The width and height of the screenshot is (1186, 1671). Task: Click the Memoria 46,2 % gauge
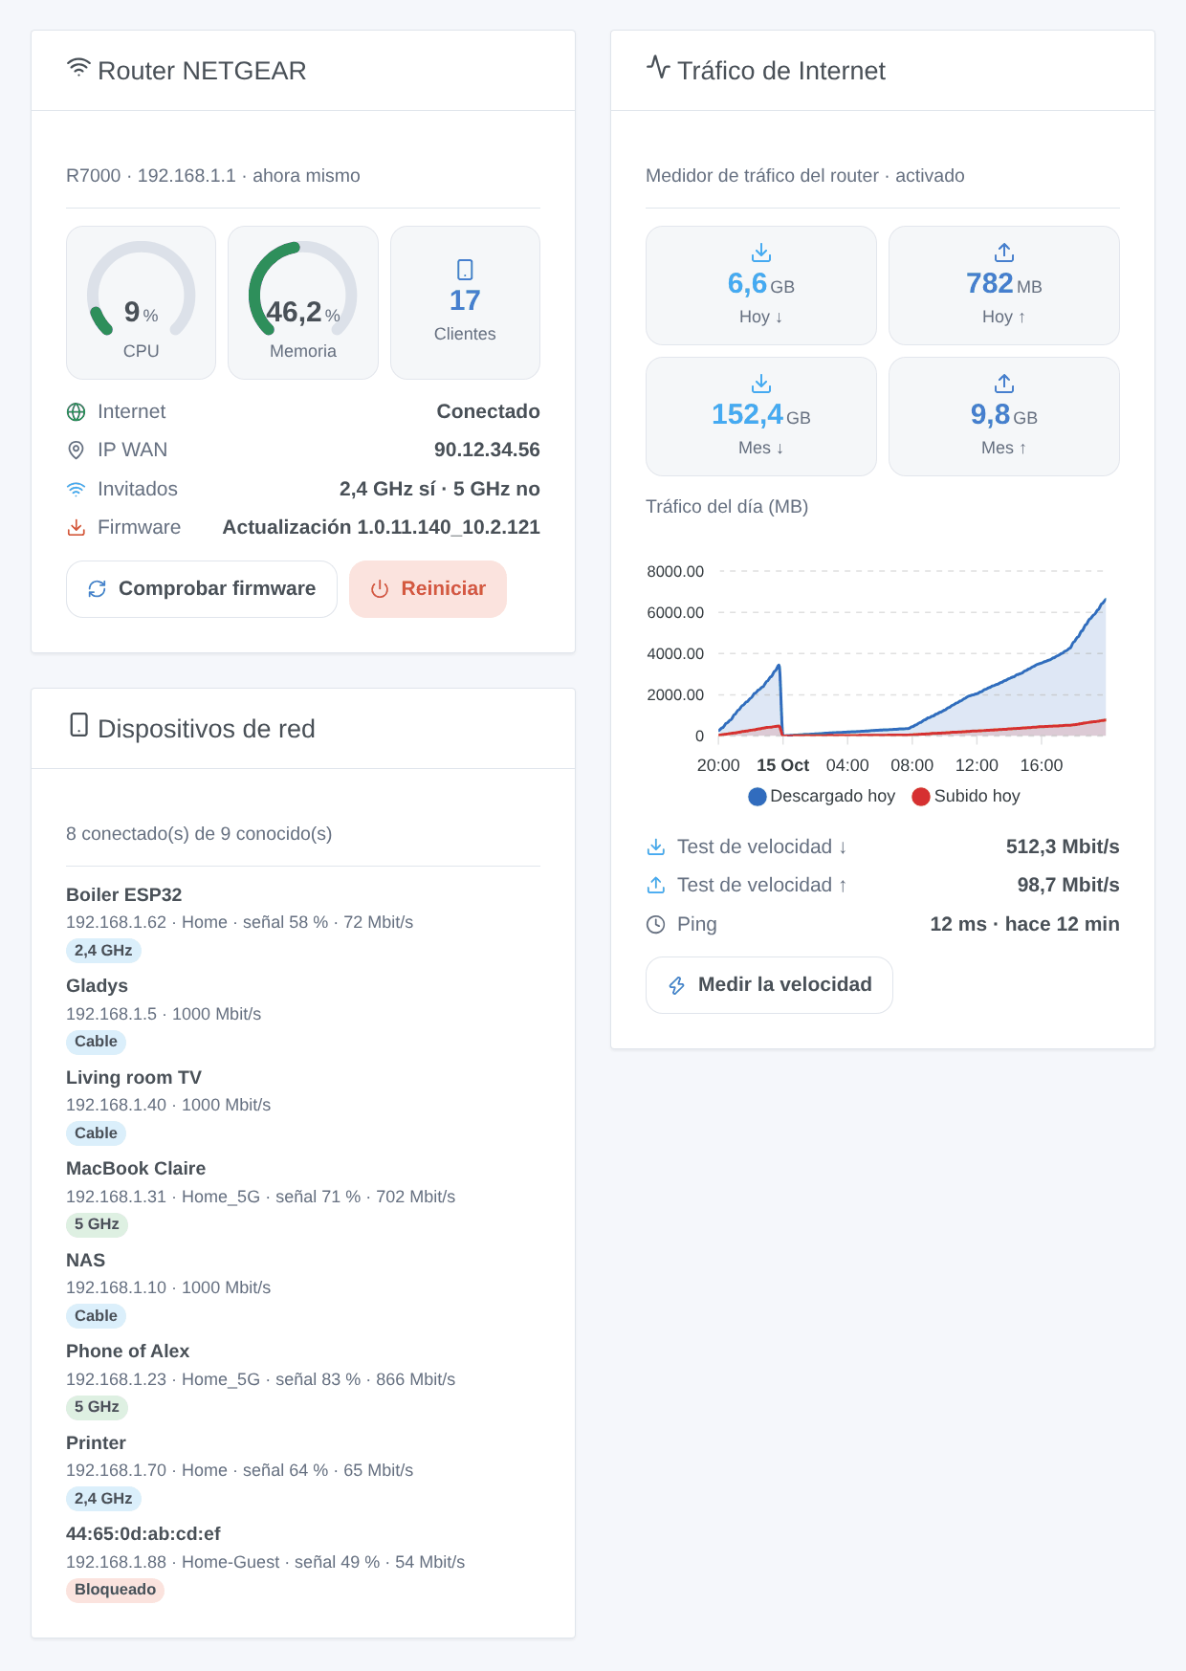click(x=303, y=302)
